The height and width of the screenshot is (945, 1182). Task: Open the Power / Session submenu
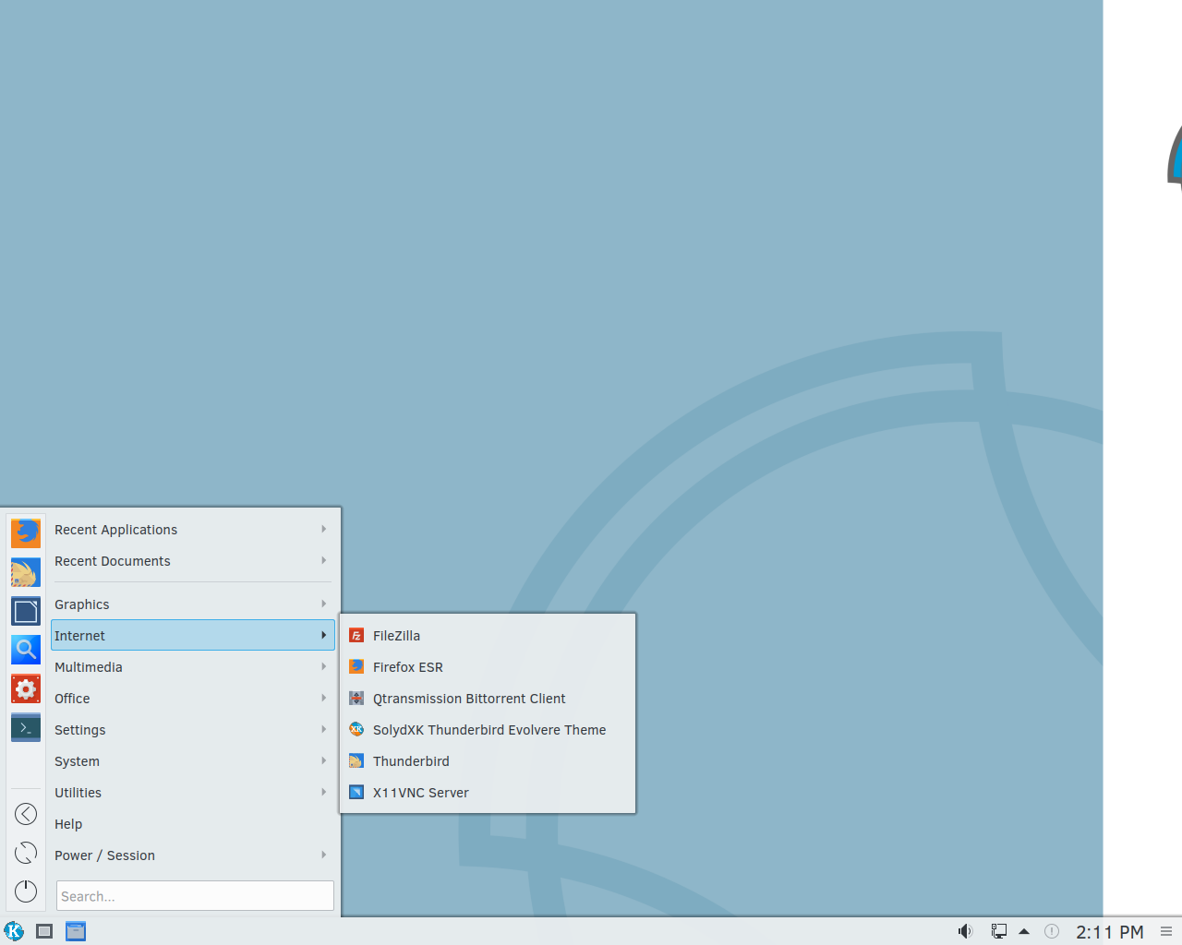[193, 855]
